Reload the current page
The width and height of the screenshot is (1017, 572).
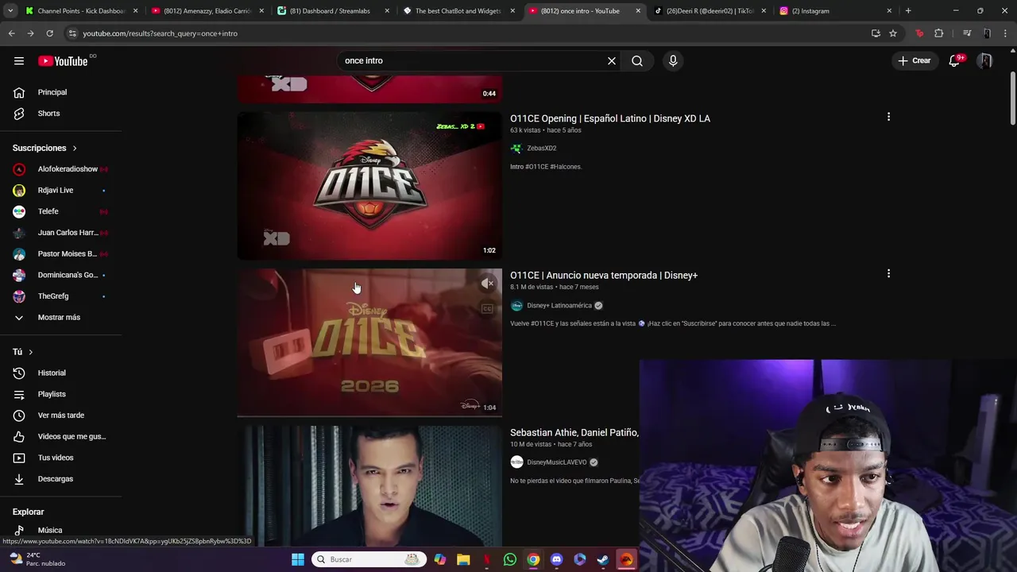[x=49, y=33]
